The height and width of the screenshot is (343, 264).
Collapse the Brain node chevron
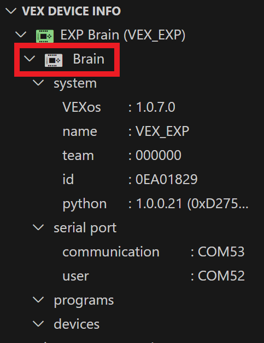coord(30,59)
